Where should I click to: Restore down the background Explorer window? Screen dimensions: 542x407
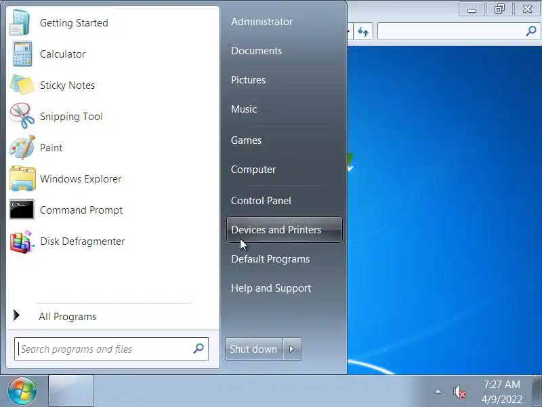499,9
